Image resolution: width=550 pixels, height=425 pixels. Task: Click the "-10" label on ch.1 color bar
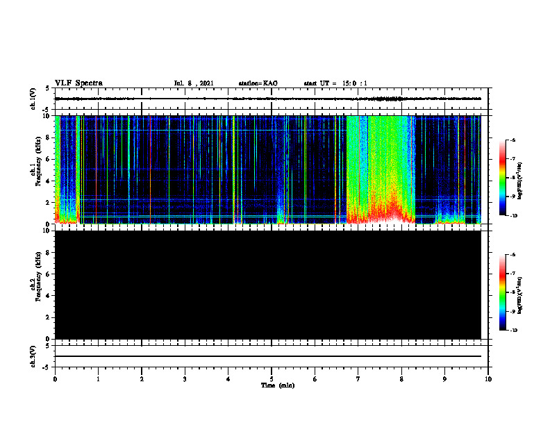[x=513, y=216]
